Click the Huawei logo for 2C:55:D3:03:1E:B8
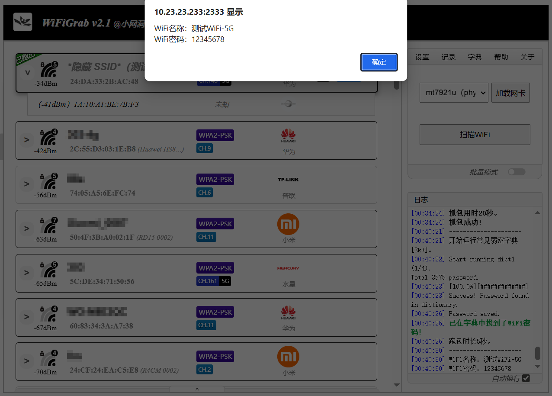The width and height of the screenshot is (552, 396). [288, 136]
